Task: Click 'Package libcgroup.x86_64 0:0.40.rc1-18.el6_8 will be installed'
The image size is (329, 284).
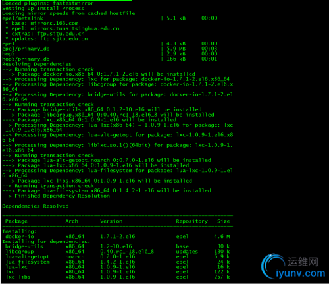Action: tap(116, 115)
